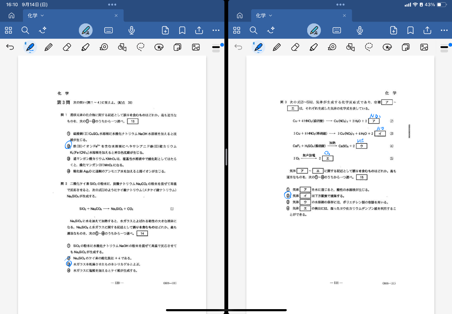This screenshot has width=452, height=314.
Task: Open the three-dot more menu in the right pane
Action: 444,30
